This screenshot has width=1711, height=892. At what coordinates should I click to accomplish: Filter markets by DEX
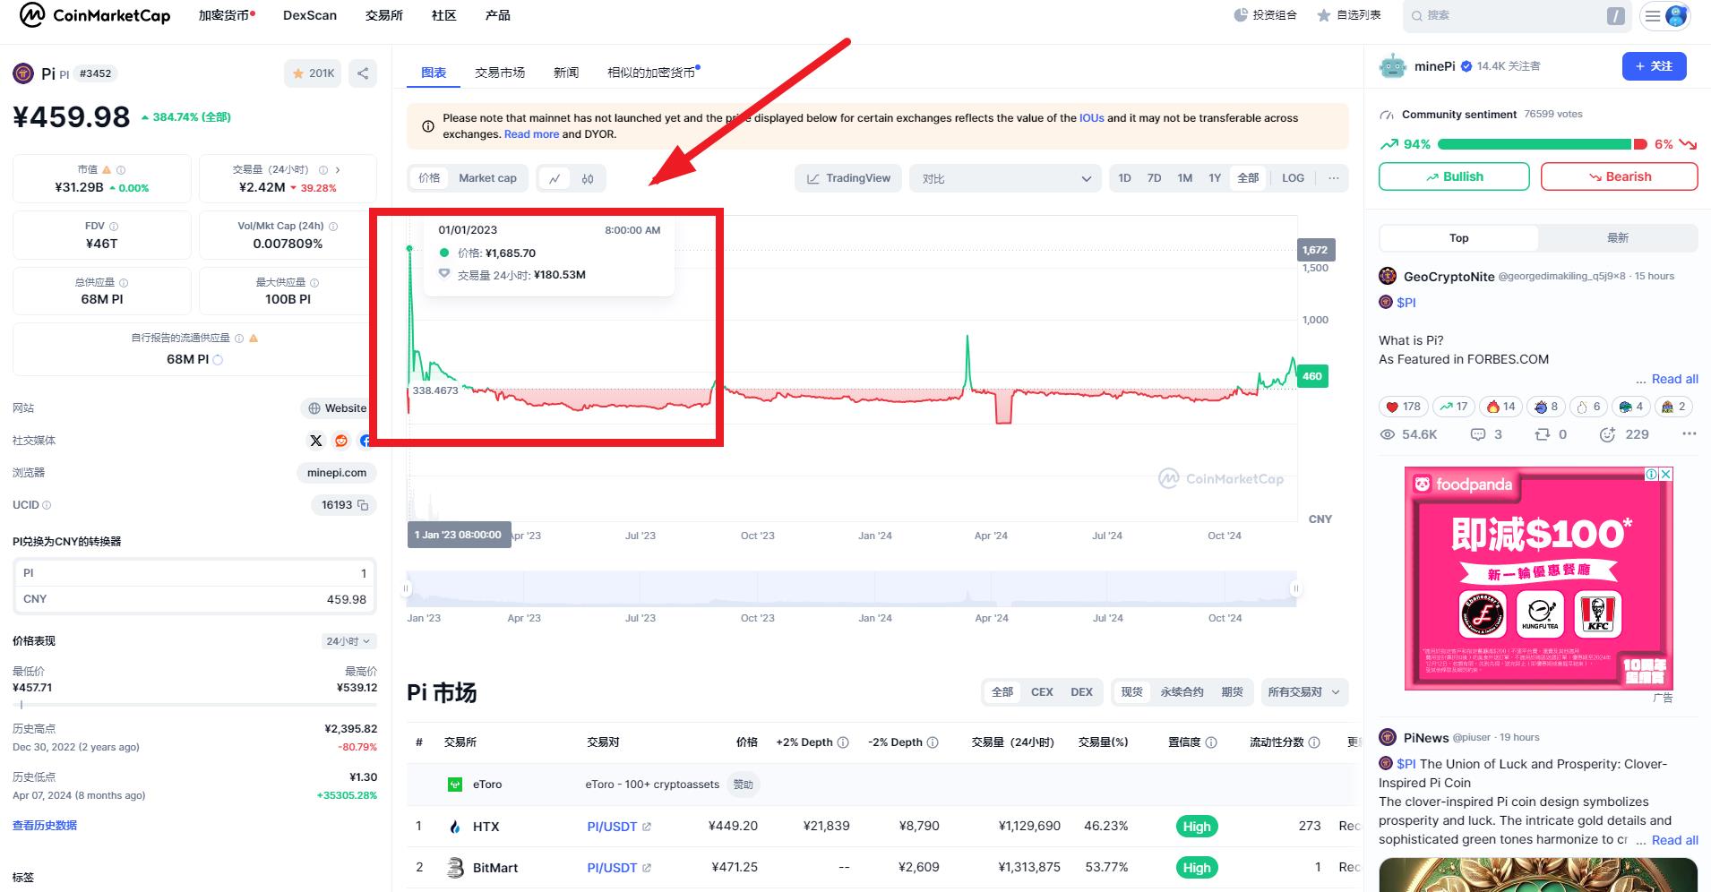tap(1081, 692)
